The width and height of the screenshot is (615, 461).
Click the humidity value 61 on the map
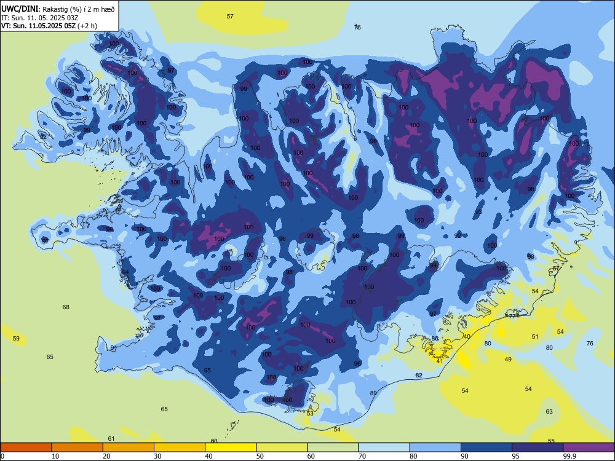pos(111,439)
